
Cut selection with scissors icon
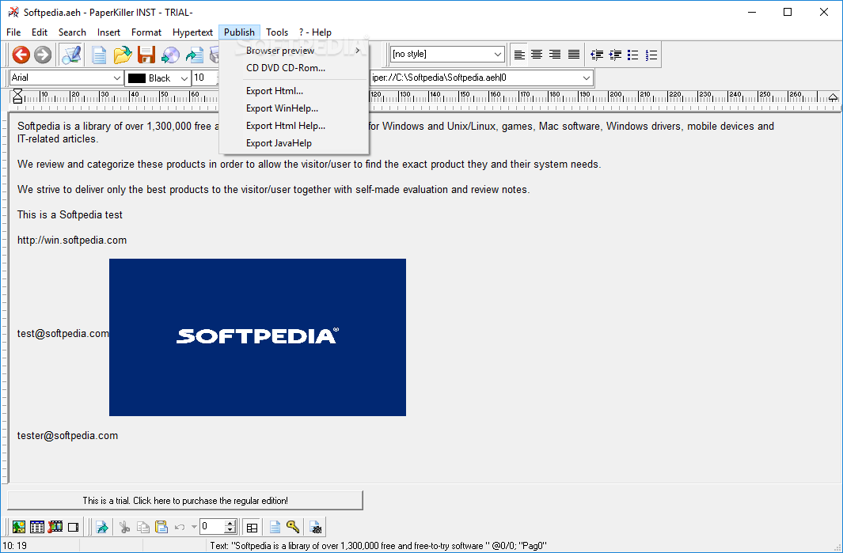point(125,527)
